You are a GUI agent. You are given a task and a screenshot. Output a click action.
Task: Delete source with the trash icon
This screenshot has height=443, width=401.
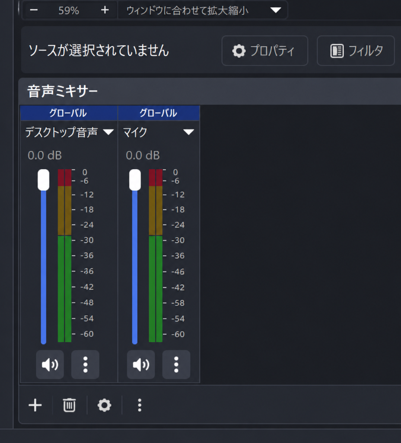pos(69,405)
